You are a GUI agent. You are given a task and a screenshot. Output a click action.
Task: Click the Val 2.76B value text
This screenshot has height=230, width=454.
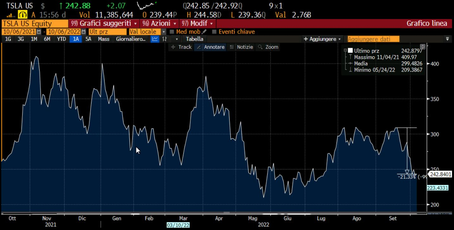coord(293,15)
